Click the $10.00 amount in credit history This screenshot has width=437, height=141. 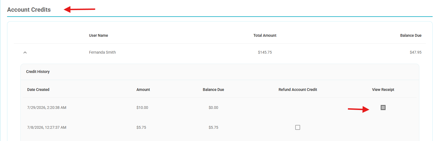pyautogui.click(x=142, y=108)
